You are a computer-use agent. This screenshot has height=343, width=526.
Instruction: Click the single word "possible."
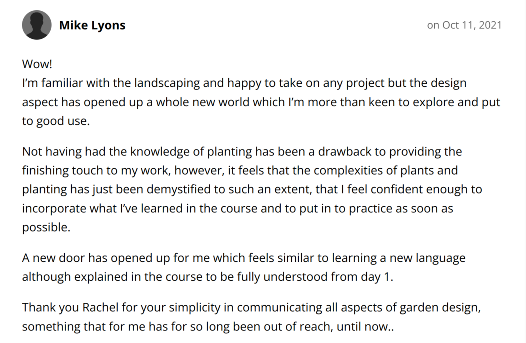click(x=46, y=227)
